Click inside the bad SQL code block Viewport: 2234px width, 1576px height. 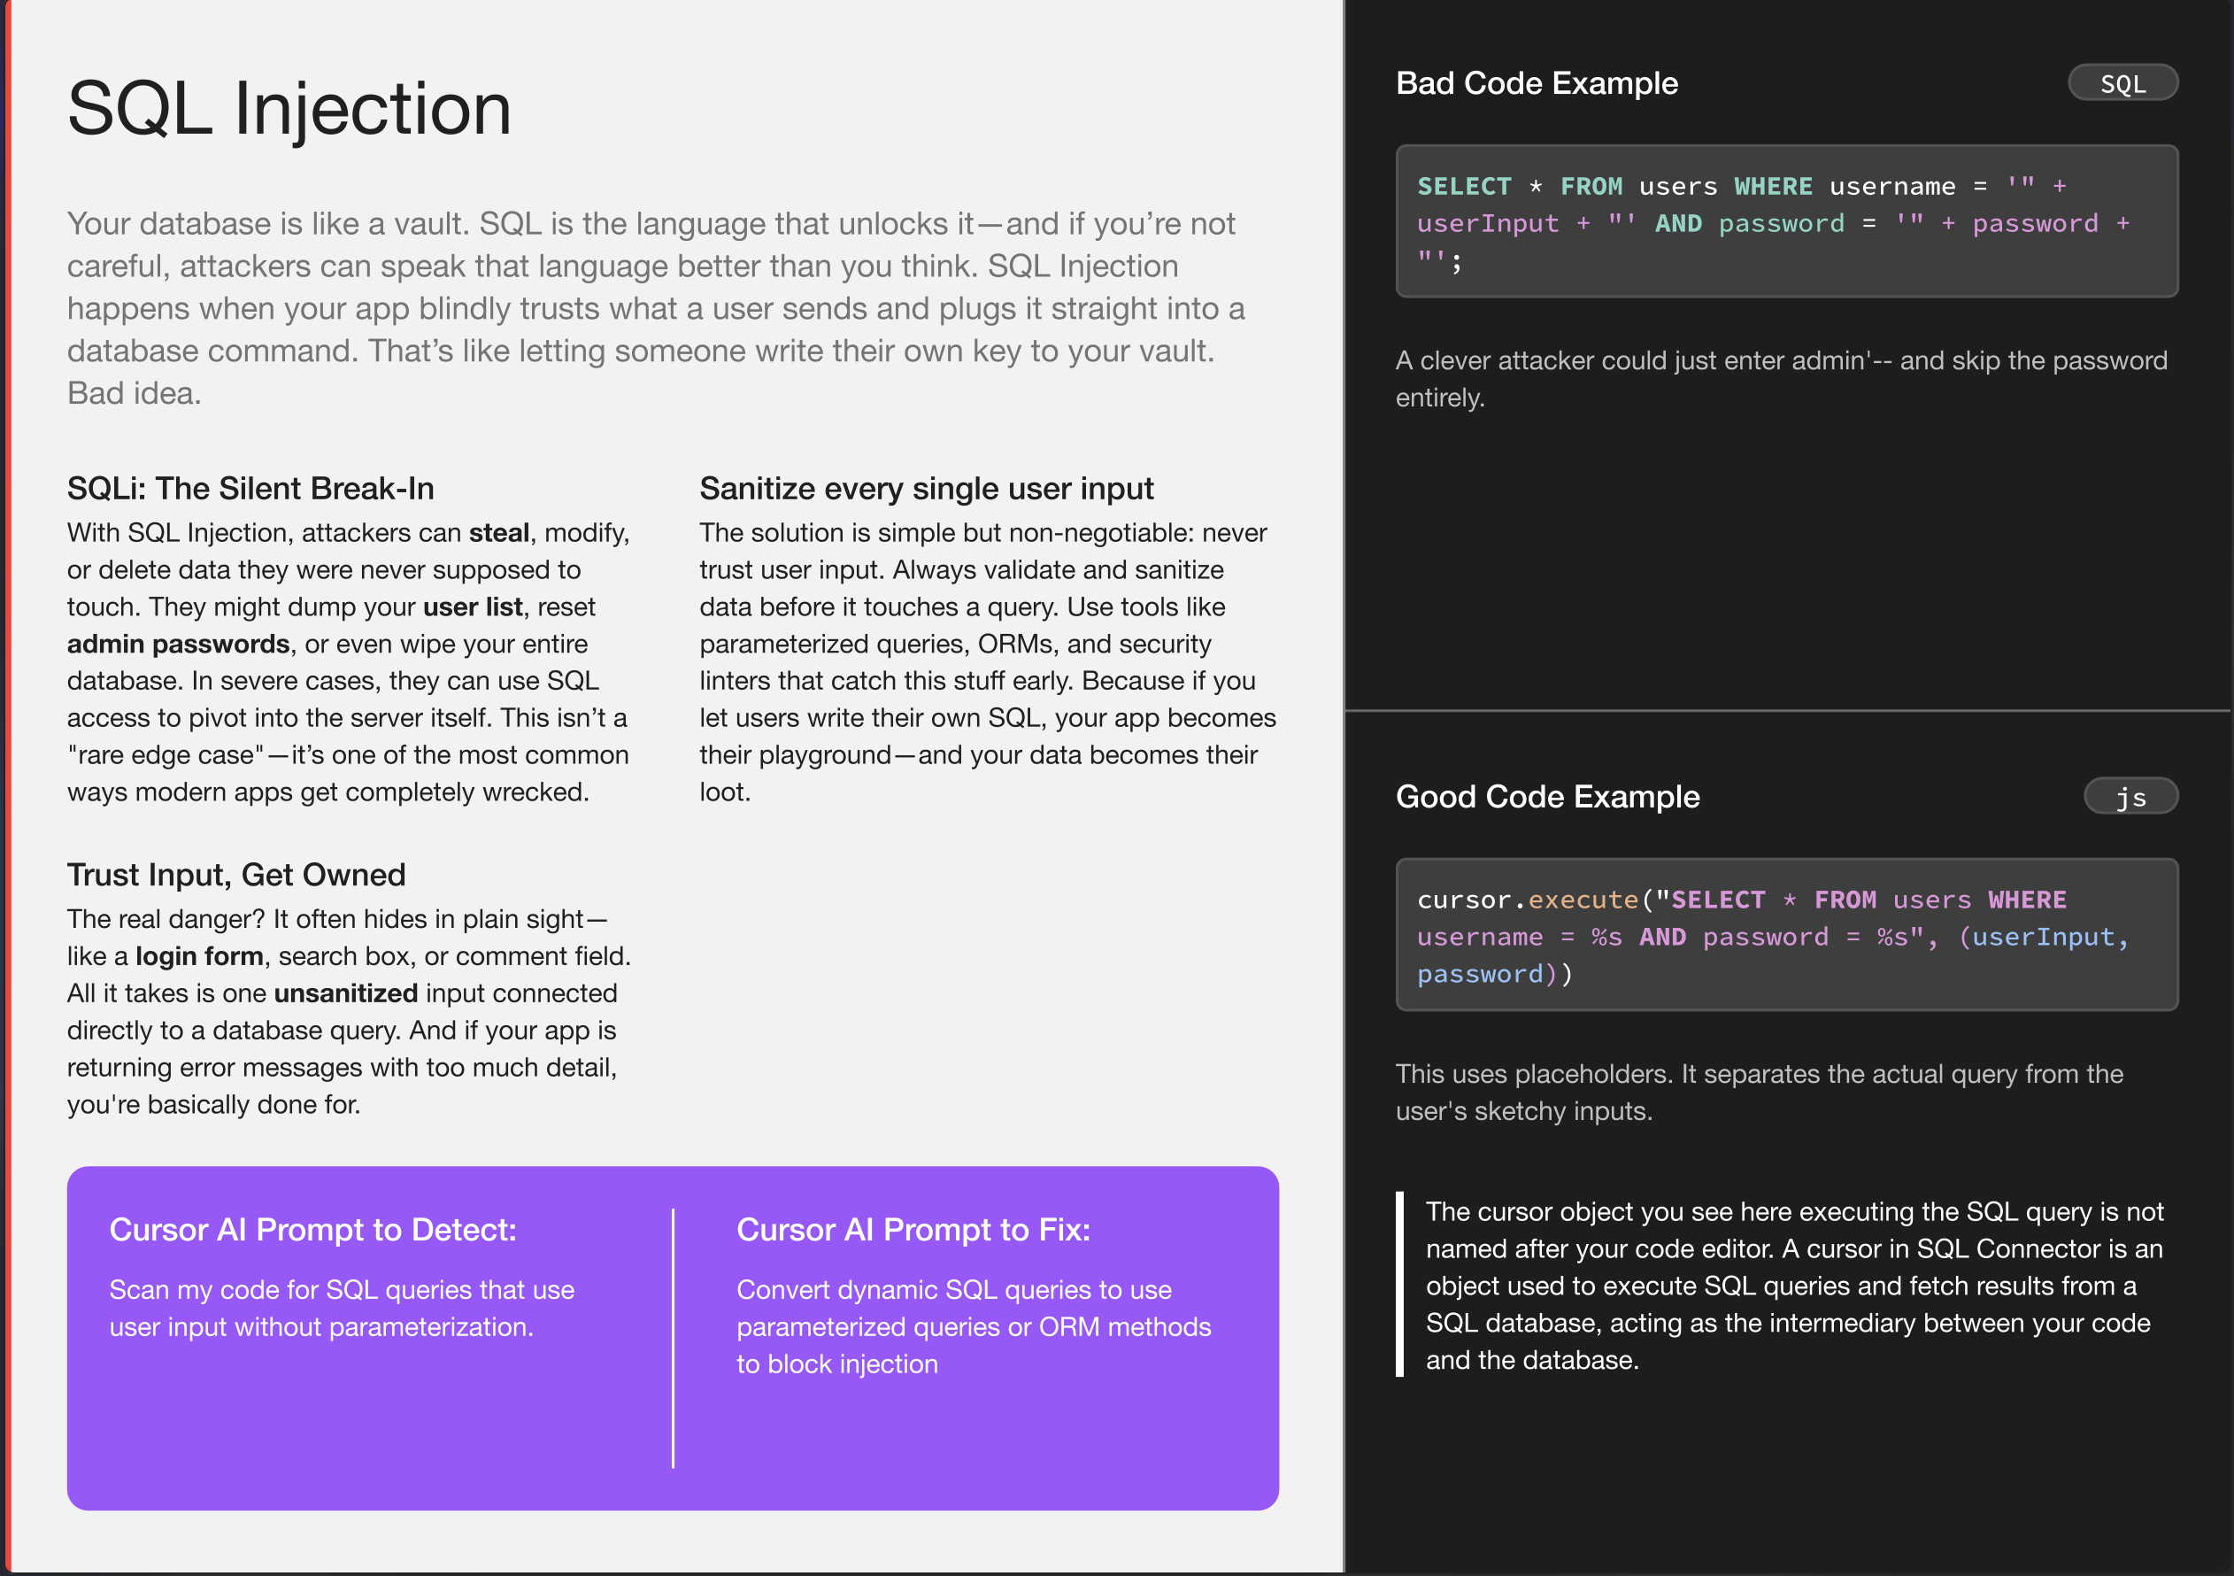1785,222
